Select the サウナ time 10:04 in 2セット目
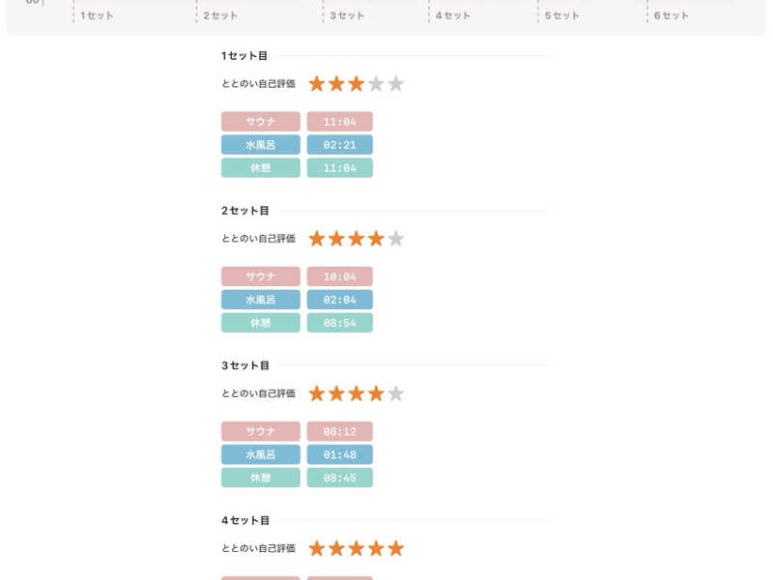773x580 pixels. pos(340,276)
